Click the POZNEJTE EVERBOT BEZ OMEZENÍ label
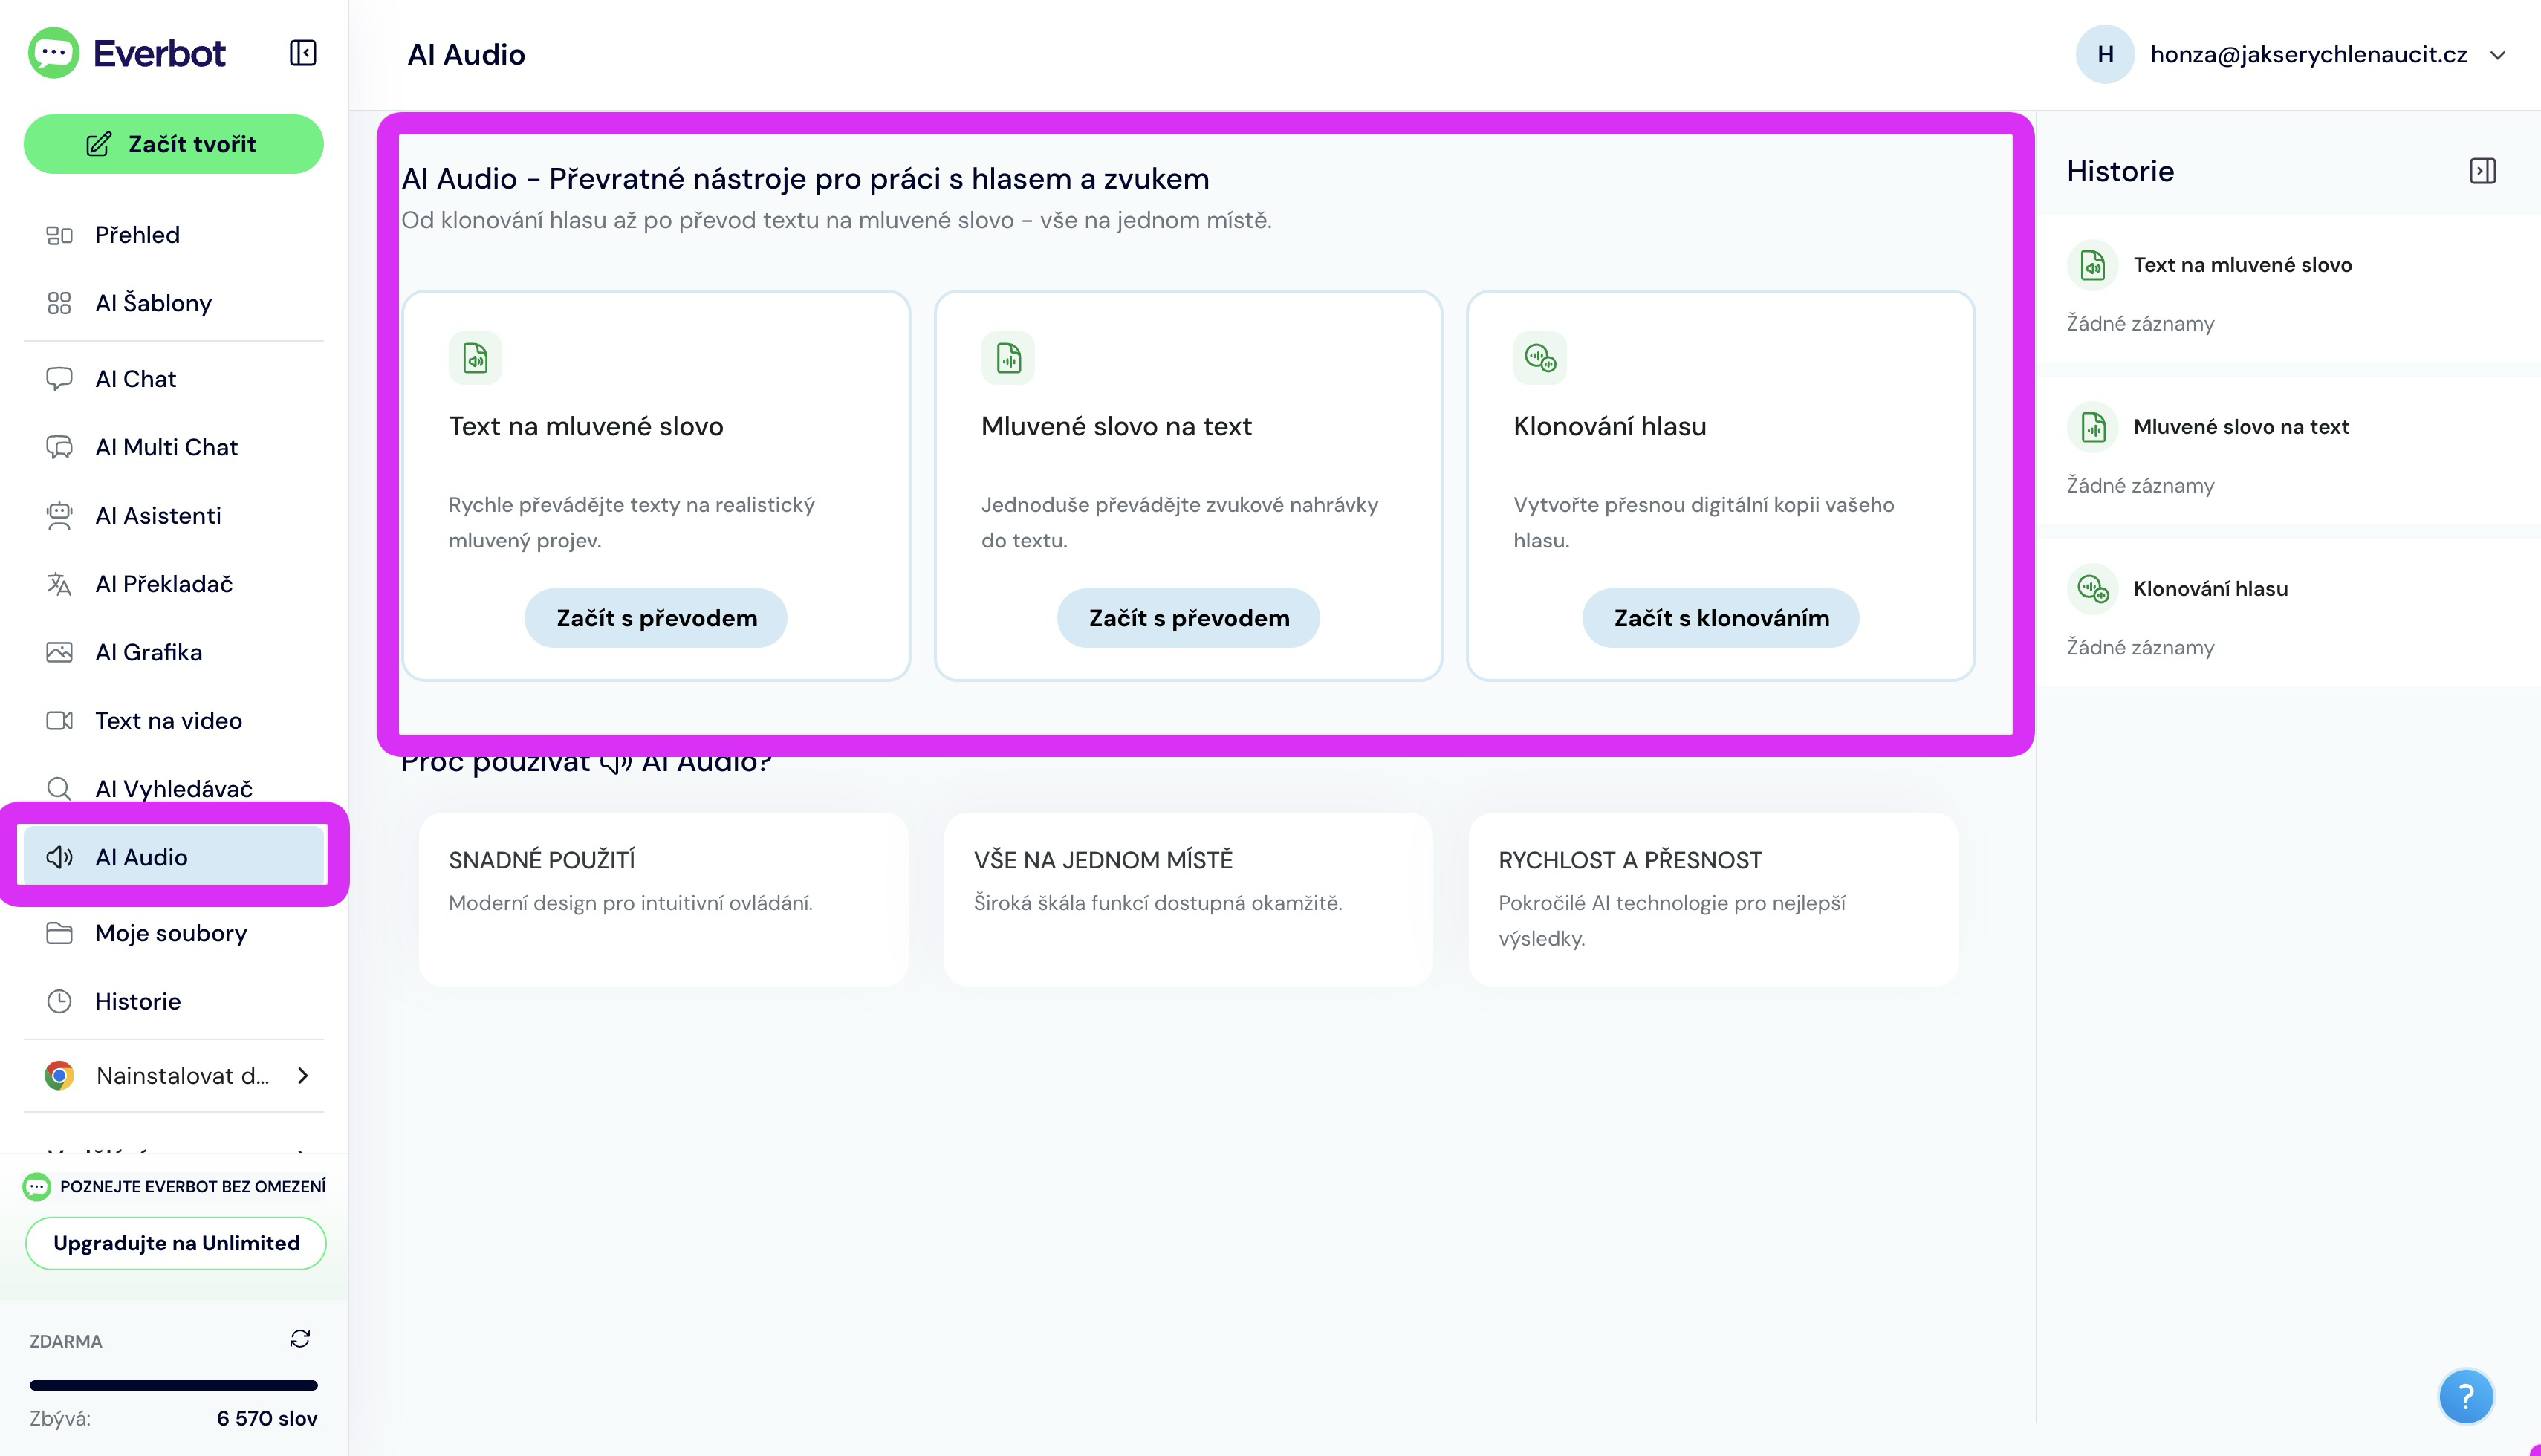This screenshot has height=1456, width=2541. (193, 1186)
